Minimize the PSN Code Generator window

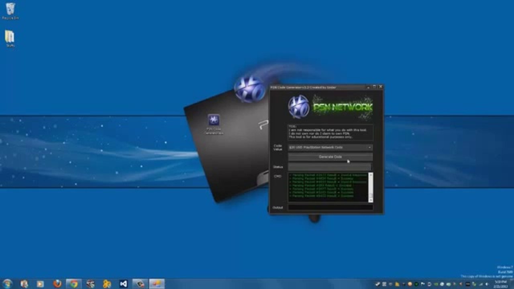[367, 87]
